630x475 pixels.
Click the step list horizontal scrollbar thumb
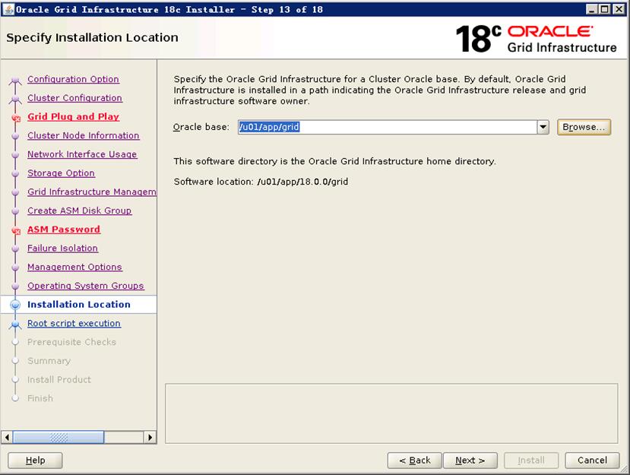59,437
